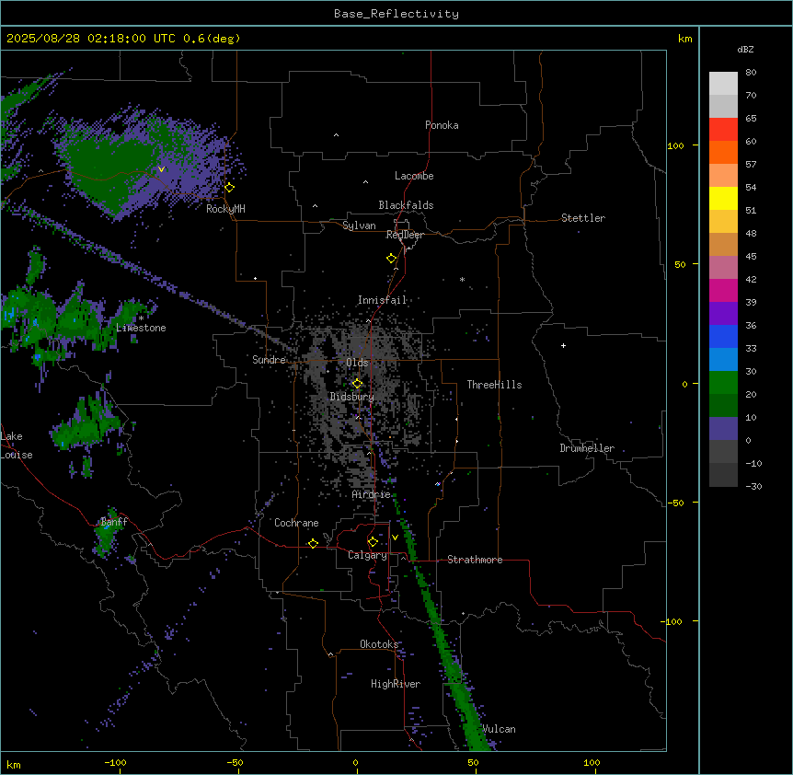
Task: Click the RedDeer city label
Action: pos(405,235)
